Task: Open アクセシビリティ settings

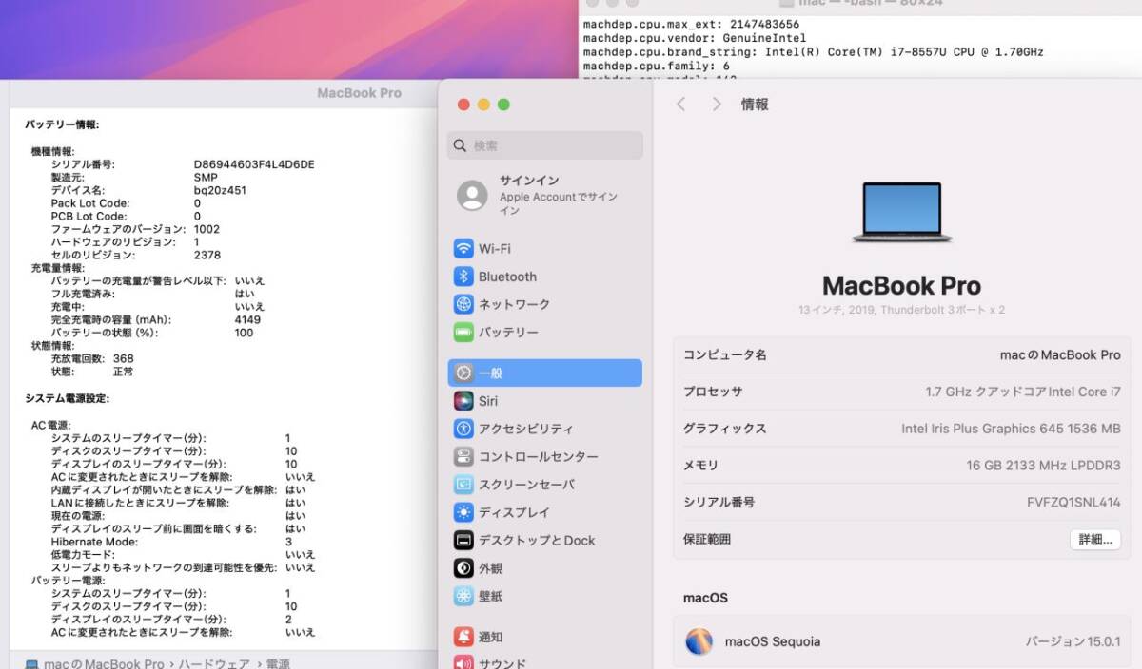Action: tap(522, 429)
